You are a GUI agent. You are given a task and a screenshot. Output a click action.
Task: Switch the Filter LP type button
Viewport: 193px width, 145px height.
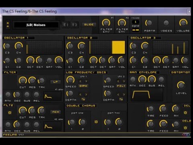[55, 82]
